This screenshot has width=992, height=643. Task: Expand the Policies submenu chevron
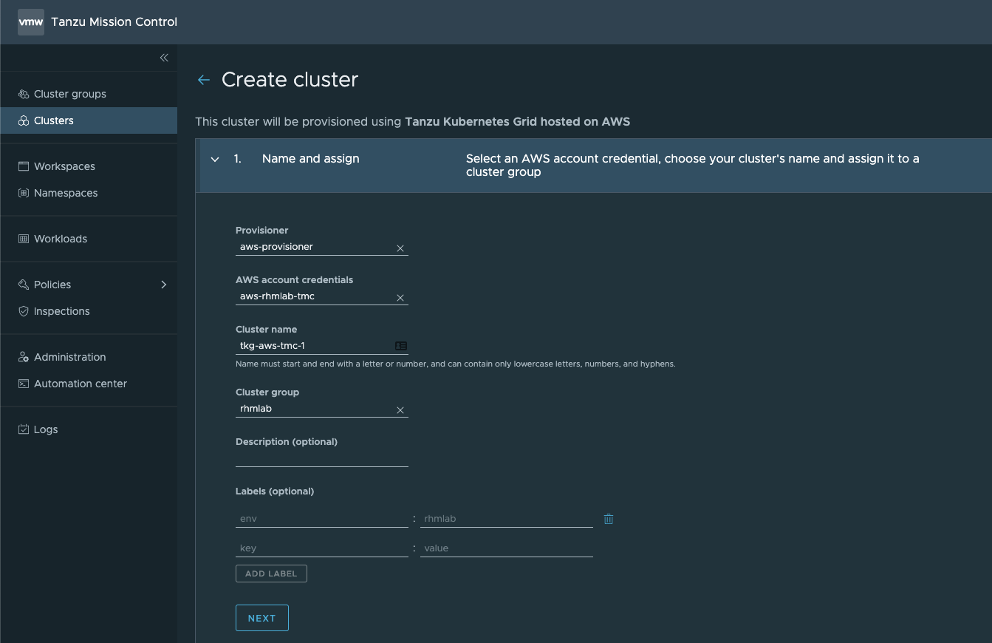(164, 285)
